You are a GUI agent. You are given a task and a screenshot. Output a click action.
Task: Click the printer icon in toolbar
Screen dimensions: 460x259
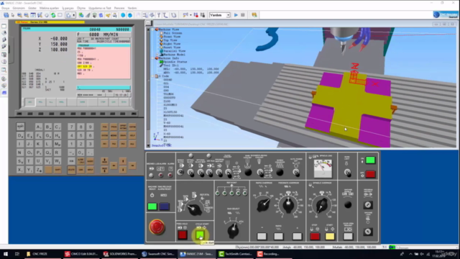115,15
